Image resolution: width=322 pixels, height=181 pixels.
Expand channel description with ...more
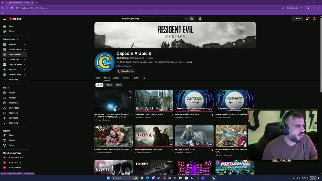pos(189,62)
